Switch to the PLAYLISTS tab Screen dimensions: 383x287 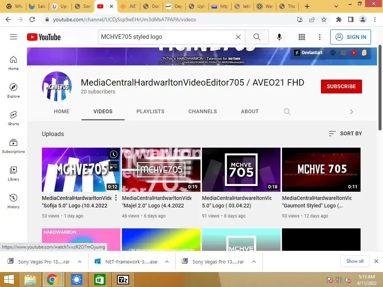[150, 111]
